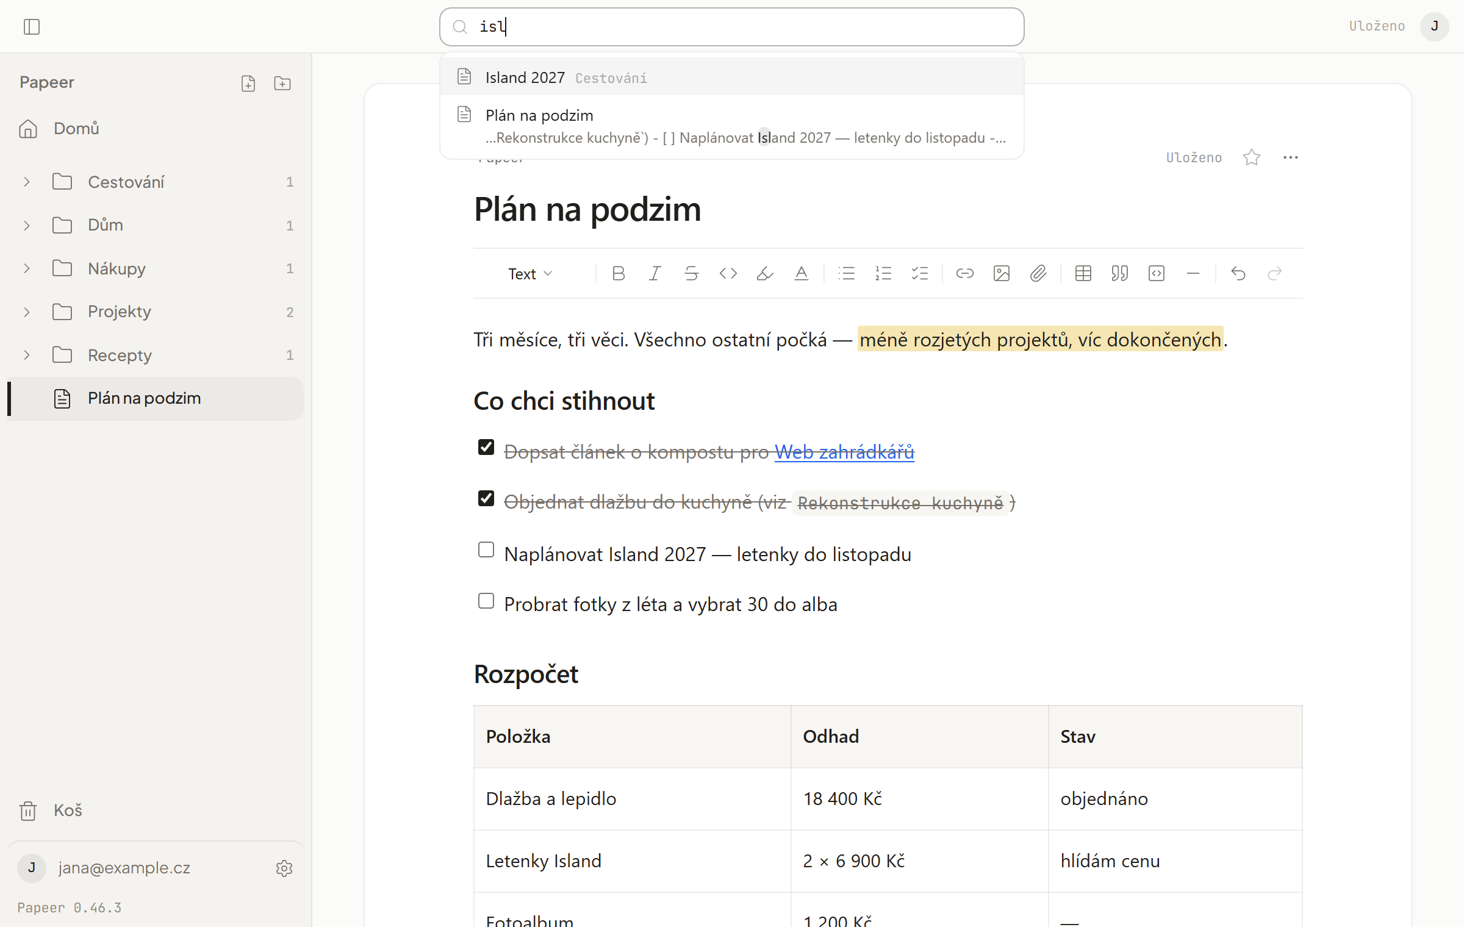The height and width of the screenshot is (927, 1464).
Task: Insert a numbered list
Action: pyautogui.click(x=883, y=274)
